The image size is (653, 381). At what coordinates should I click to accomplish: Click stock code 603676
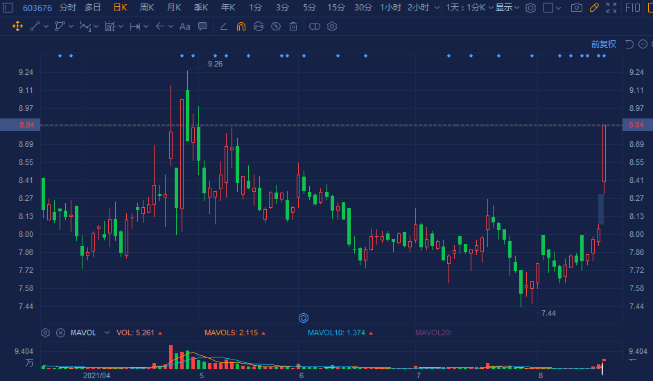coord(37,8)
